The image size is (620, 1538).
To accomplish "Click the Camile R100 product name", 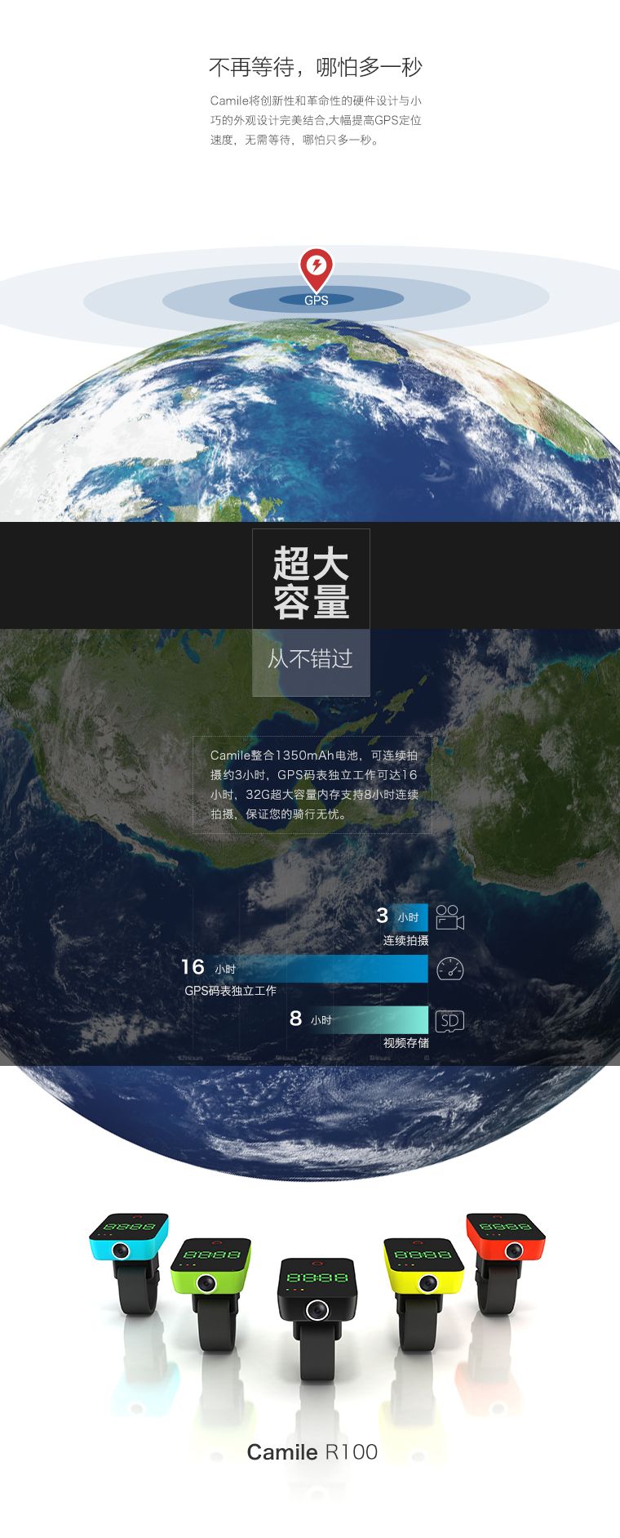I will click(312, 1452).
